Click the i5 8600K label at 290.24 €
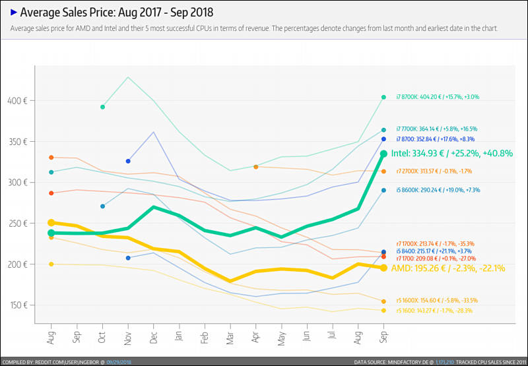The width and height of the screenshot is (528, 366). tap(438, 190)
